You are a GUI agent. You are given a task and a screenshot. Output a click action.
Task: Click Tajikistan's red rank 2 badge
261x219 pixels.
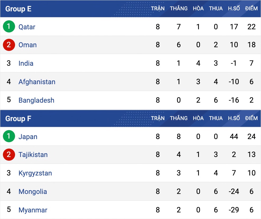[9, 155]
